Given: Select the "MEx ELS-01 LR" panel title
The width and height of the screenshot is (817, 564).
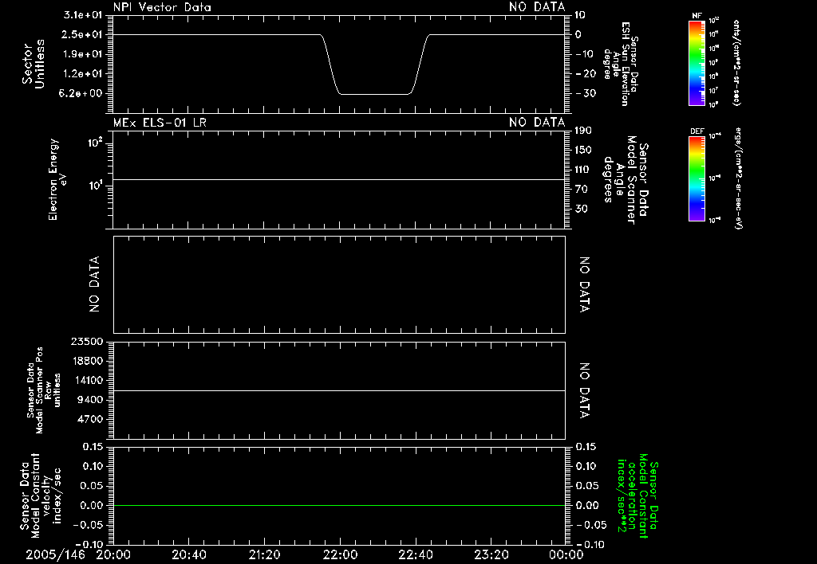Looking at the screenshot, I should (160, 122).
